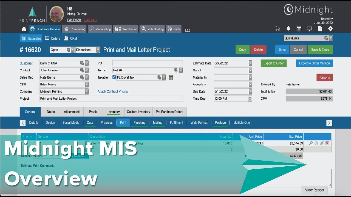Select the Postage sub-tab
The height and width of the screenshot is (197, 351).
click(220, 123)
